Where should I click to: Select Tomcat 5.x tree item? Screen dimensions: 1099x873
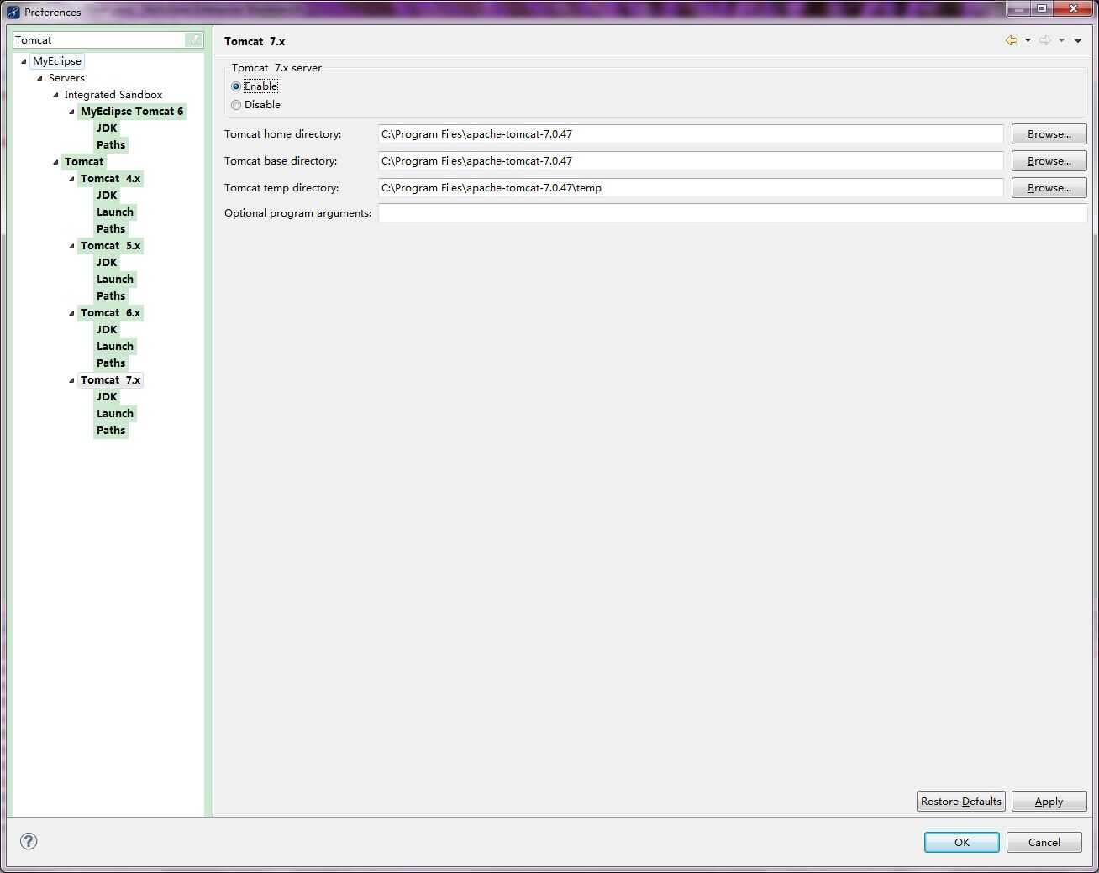point(111,246)
